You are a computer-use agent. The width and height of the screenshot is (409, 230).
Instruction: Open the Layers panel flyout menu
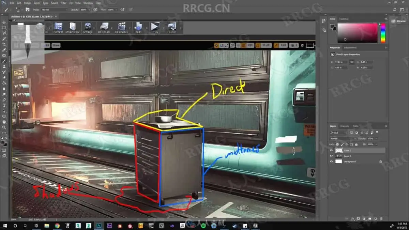point(385,126)
